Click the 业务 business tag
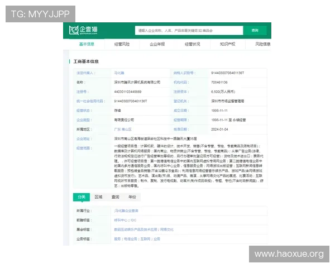 click(x=156, y=239)
